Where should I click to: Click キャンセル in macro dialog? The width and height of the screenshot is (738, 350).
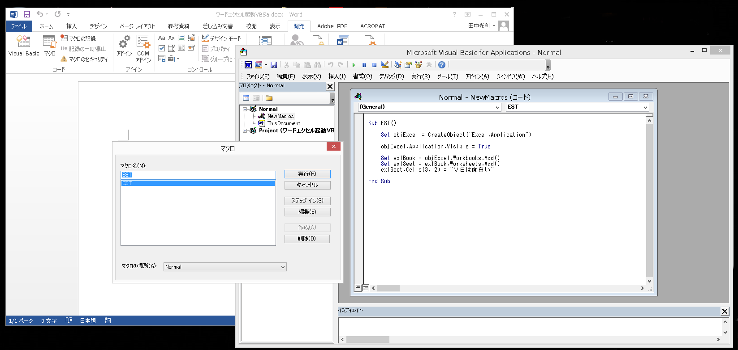(x=307, y=185)
